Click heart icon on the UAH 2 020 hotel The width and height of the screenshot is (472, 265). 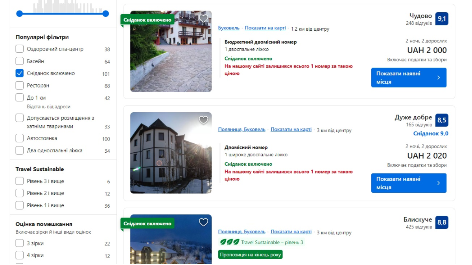point(203,120)
